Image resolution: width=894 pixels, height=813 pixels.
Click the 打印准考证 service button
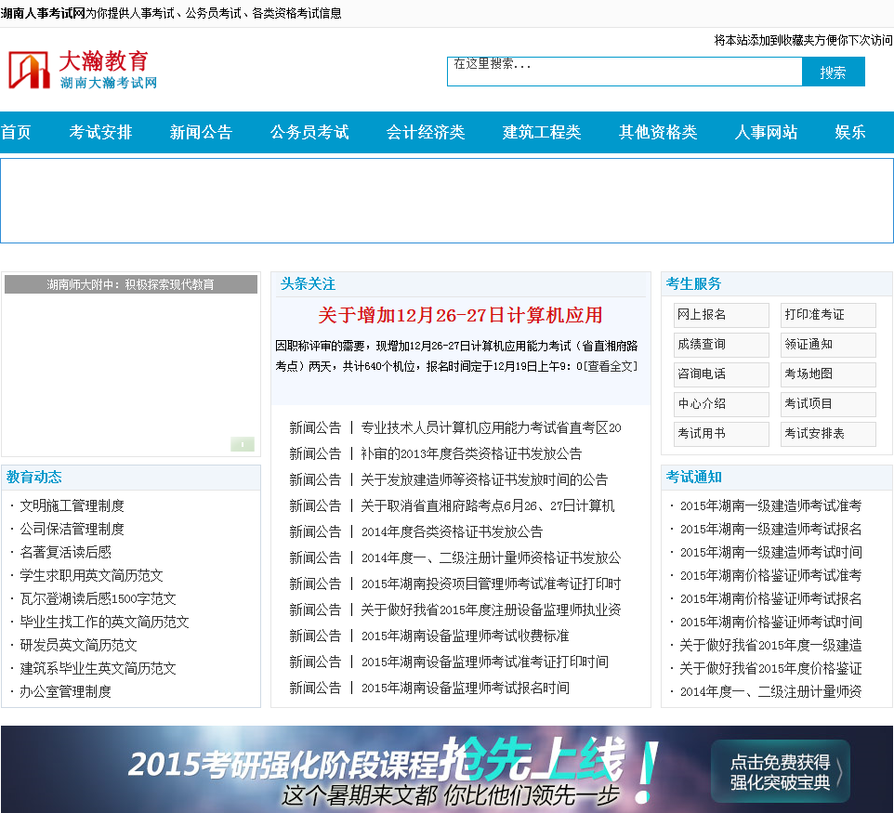(x=827, y=315)
